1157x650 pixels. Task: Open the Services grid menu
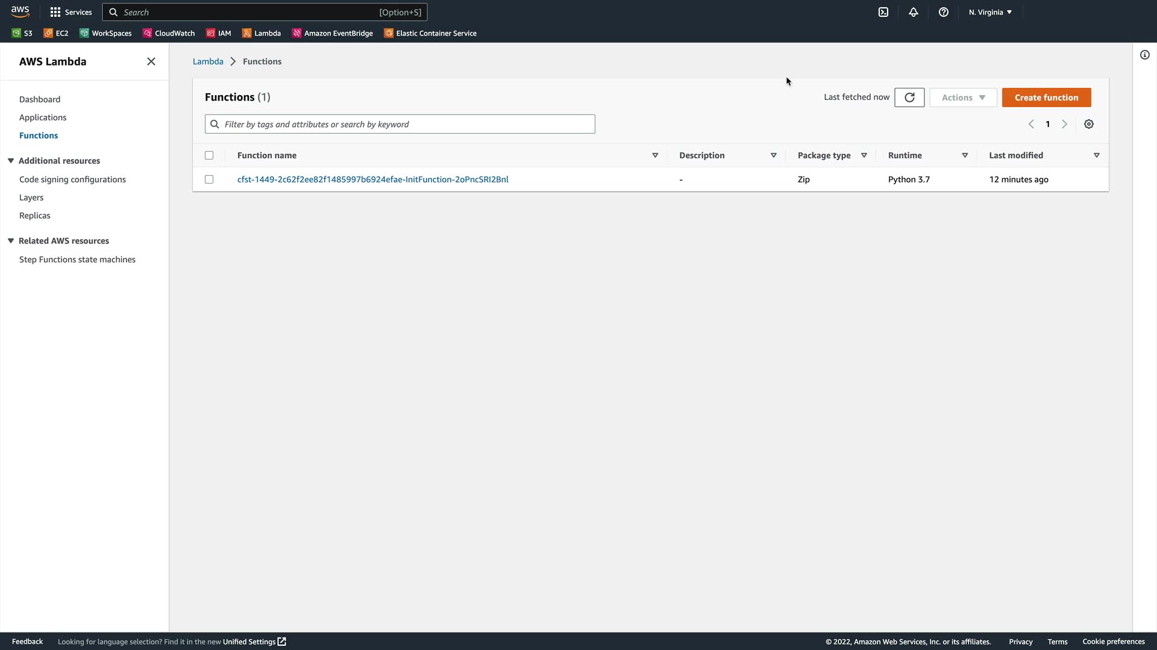[71, 12]
